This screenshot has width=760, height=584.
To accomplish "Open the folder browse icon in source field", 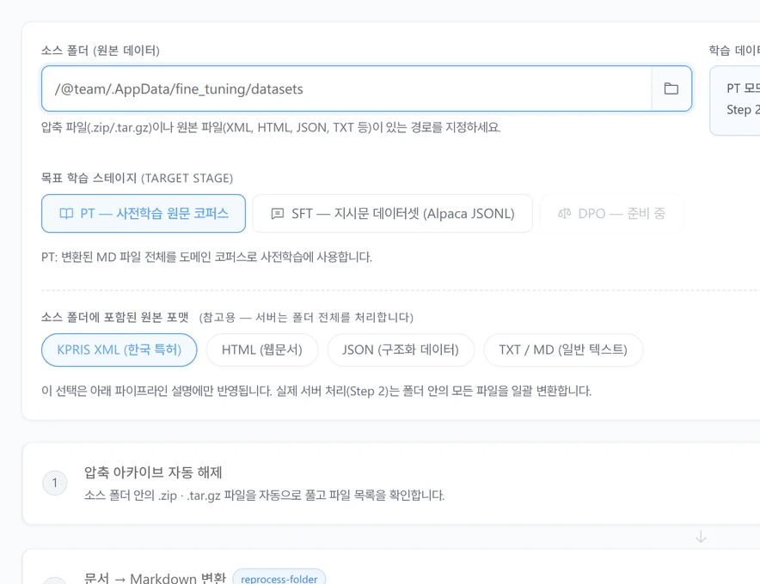I will (x=671, y=88).
